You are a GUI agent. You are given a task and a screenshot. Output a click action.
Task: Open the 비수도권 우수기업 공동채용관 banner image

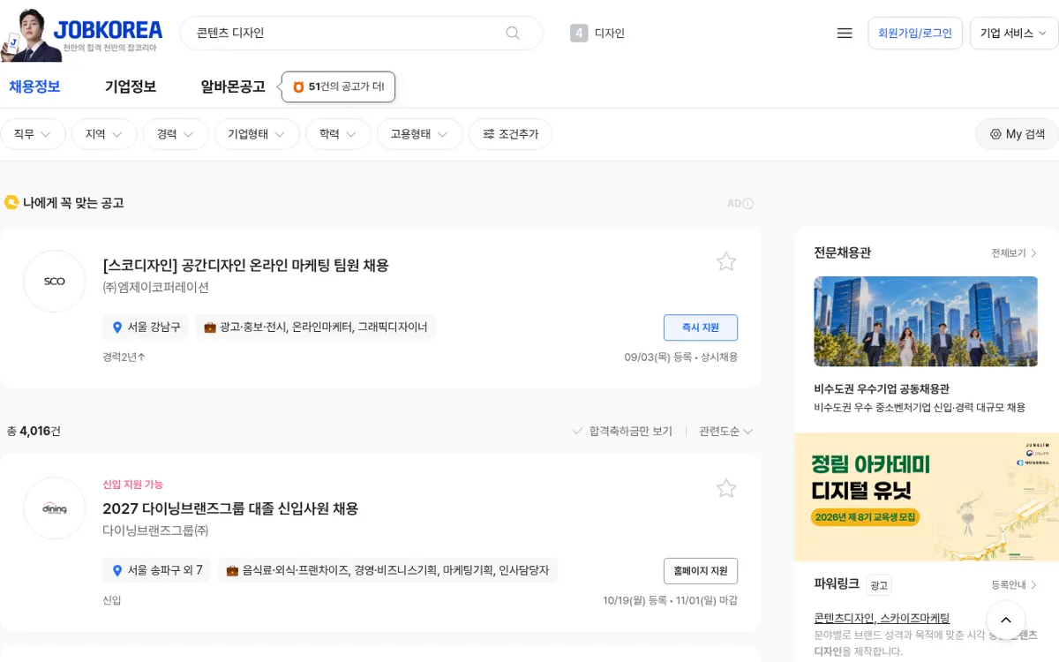pos(926,321)
